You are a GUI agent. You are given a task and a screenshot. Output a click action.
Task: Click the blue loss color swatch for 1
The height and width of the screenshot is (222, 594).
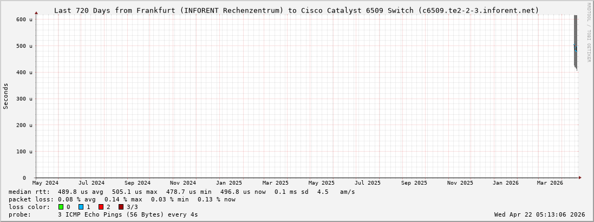tap(81, 207)
